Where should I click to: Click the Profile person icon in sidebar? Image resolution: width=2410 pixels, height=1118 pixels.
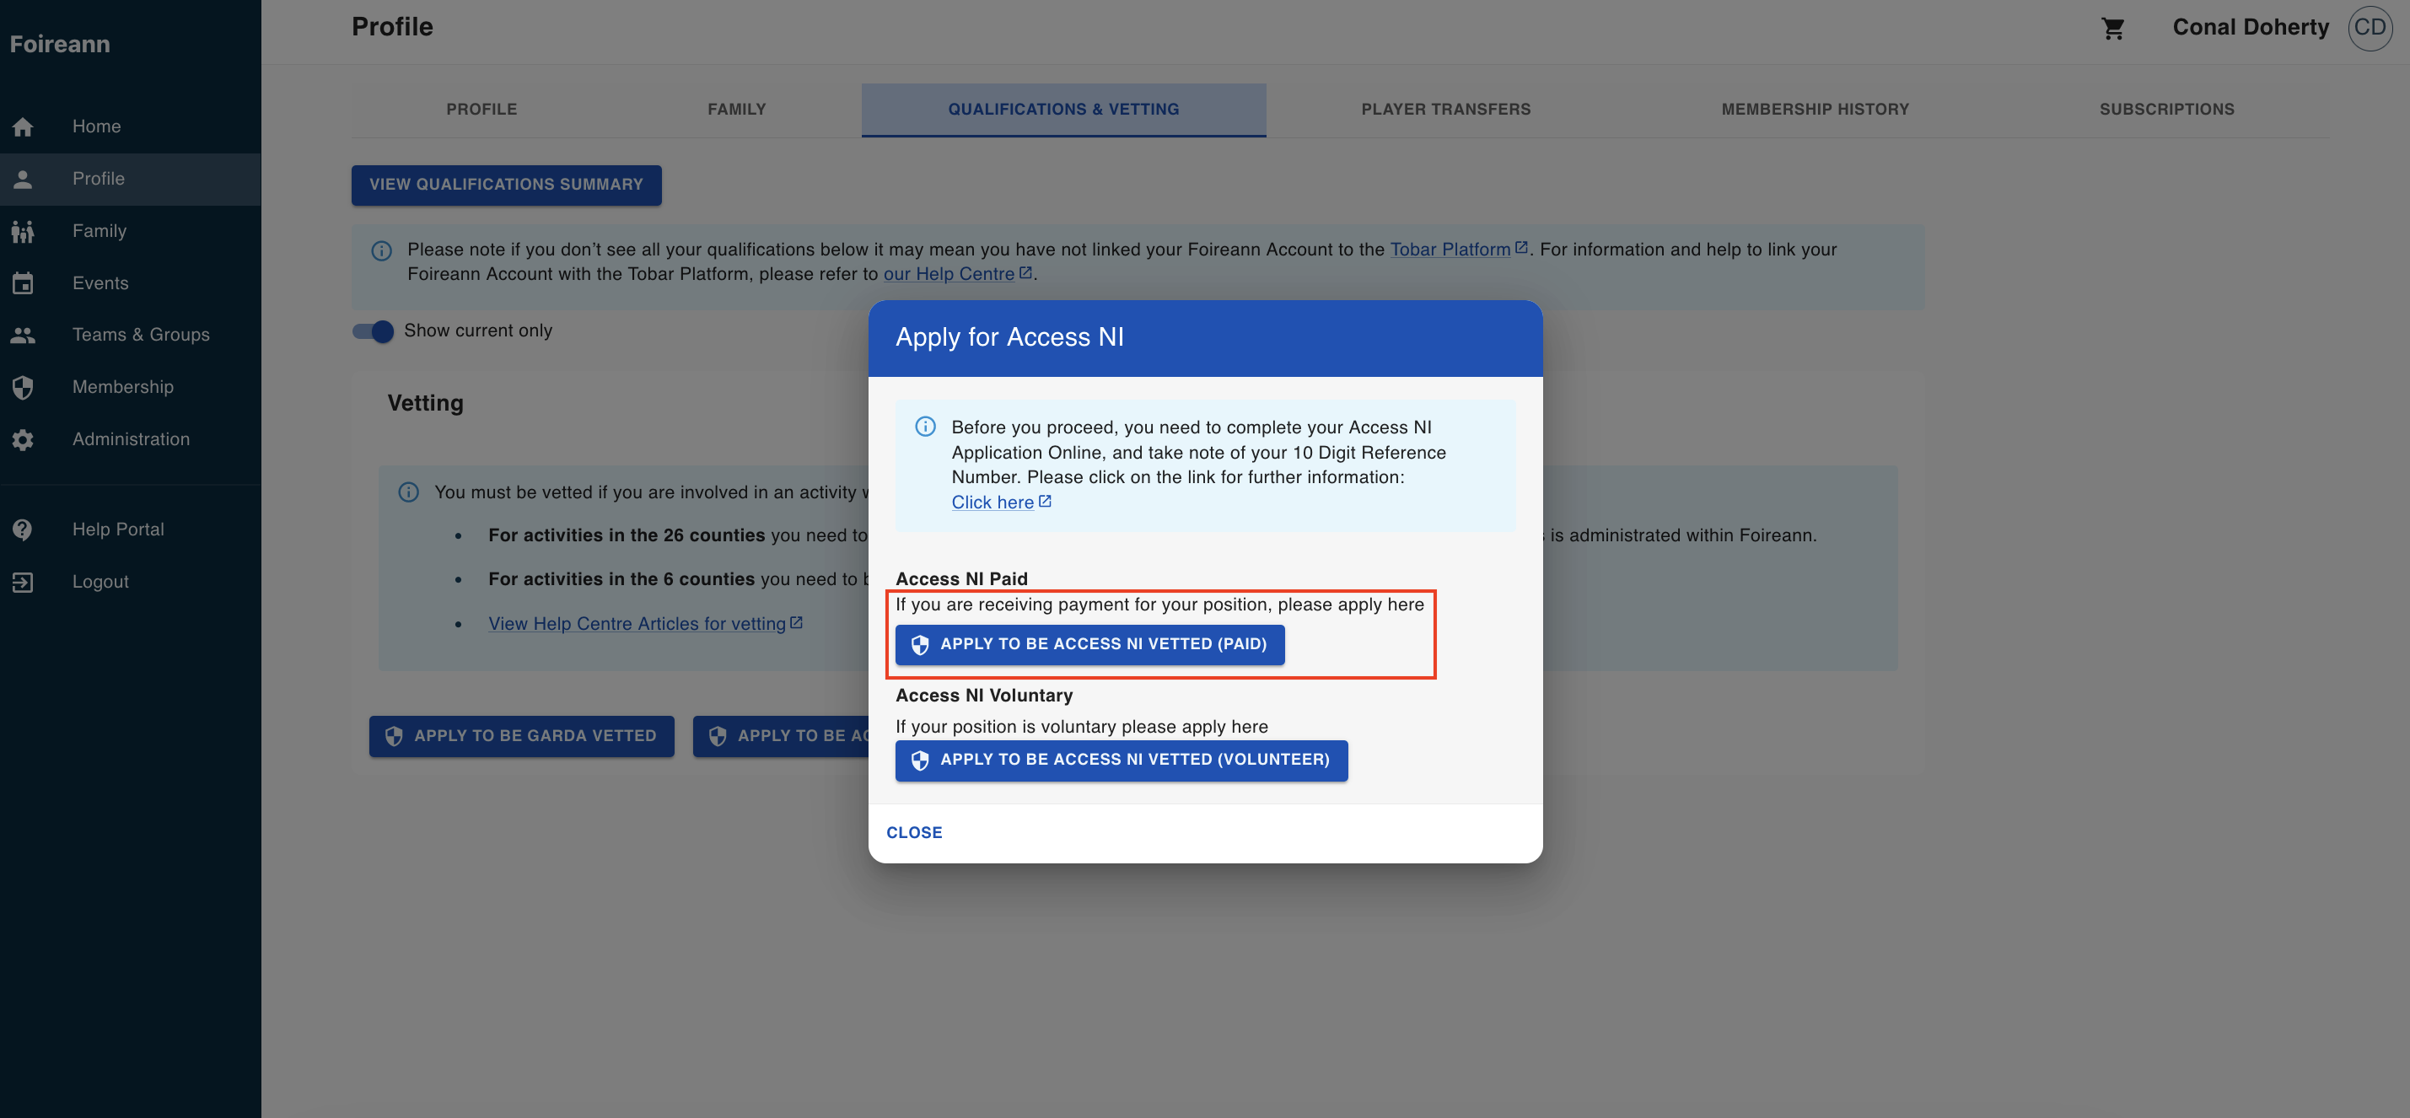24,179
